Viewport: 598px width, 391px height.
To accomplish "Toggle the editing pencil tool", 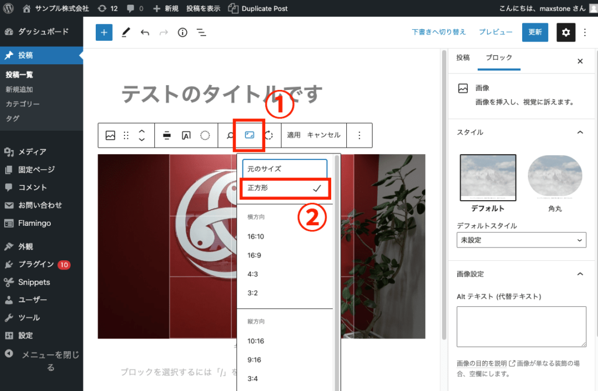I will click(x=125, y=33).
